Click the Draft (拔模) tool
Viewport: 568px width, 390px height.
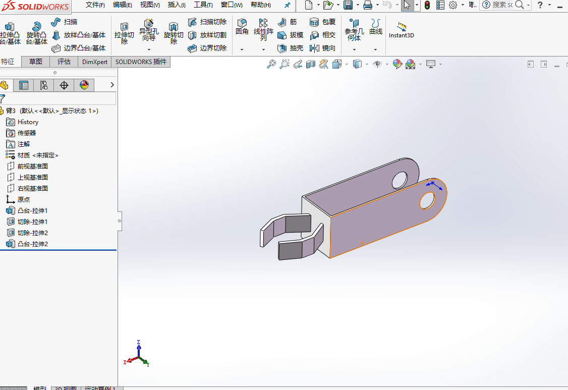pos(290,35)
